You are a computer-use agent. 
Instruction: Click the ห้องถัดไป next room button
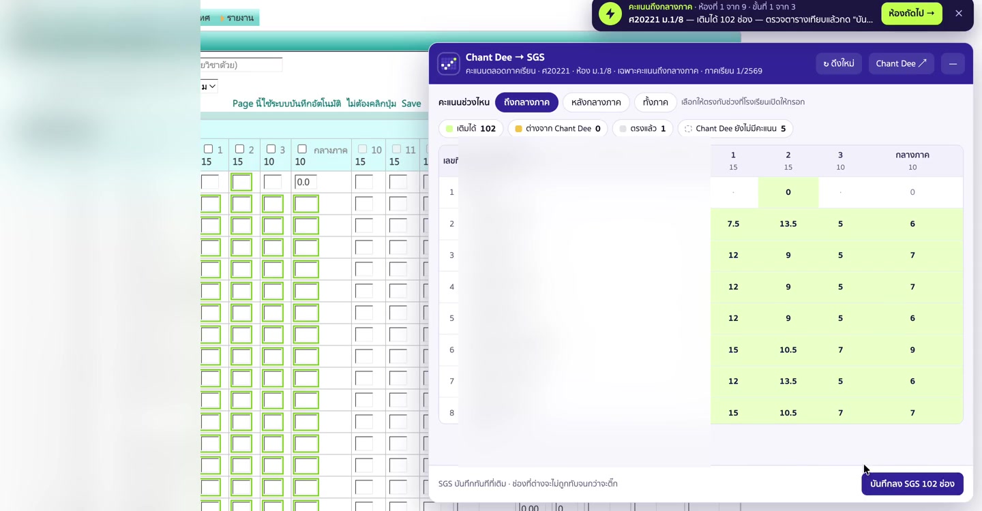(912, 14)
